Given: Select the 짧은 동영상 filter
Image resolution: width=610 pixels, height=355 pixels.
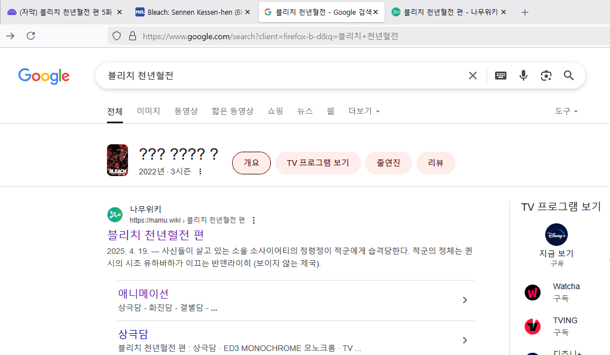Looking at the screenshot, I should (x=233, y=111).
